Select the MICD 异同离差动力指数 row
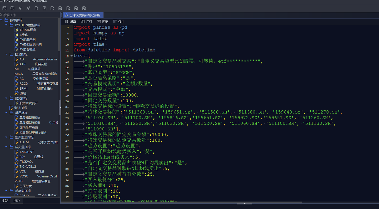 click(36, 74)
